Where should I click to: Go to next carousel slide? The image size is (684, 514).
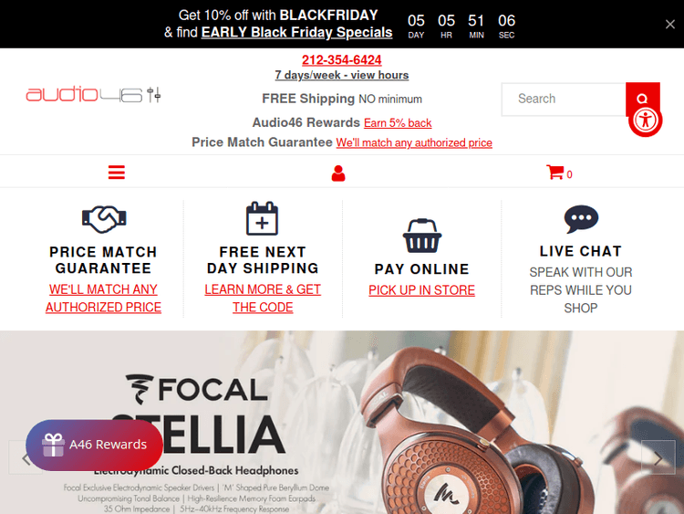(658, 457)
